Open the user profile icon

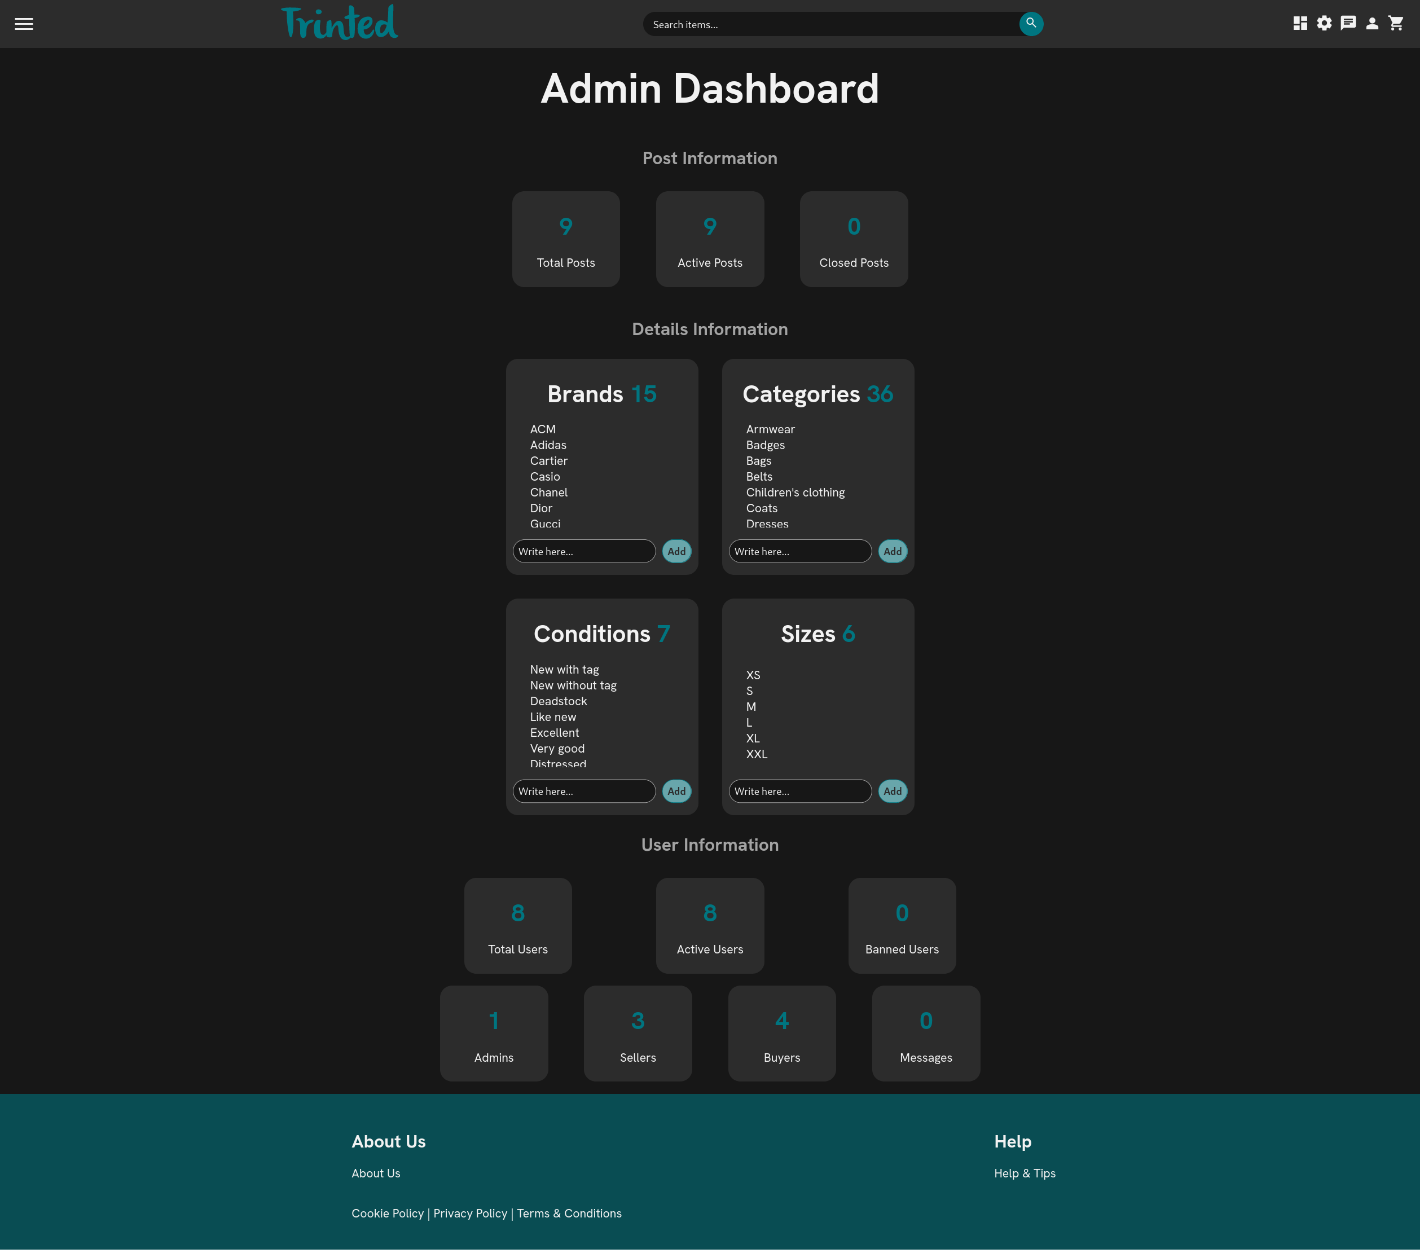click(1372, 23)
